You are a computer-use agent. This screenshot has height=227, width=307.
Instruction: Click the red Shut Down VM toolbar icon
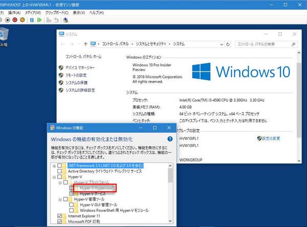(x=15, y=20)
